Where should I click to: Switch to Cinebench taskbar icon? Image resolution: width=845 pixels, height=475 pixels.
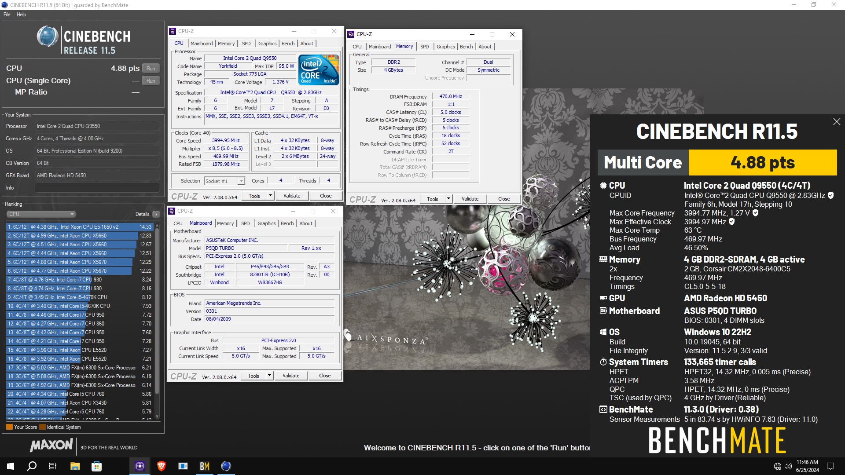226,466
